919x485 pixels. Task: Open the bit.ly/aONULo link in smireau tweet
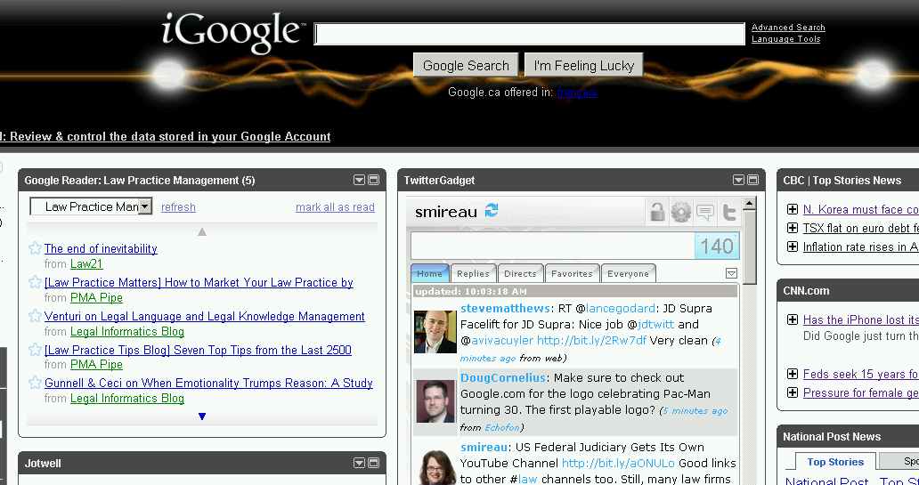618,463
